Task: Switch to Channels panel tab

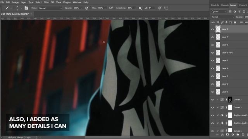Action: pyautogui.click(x=225, y=5)
